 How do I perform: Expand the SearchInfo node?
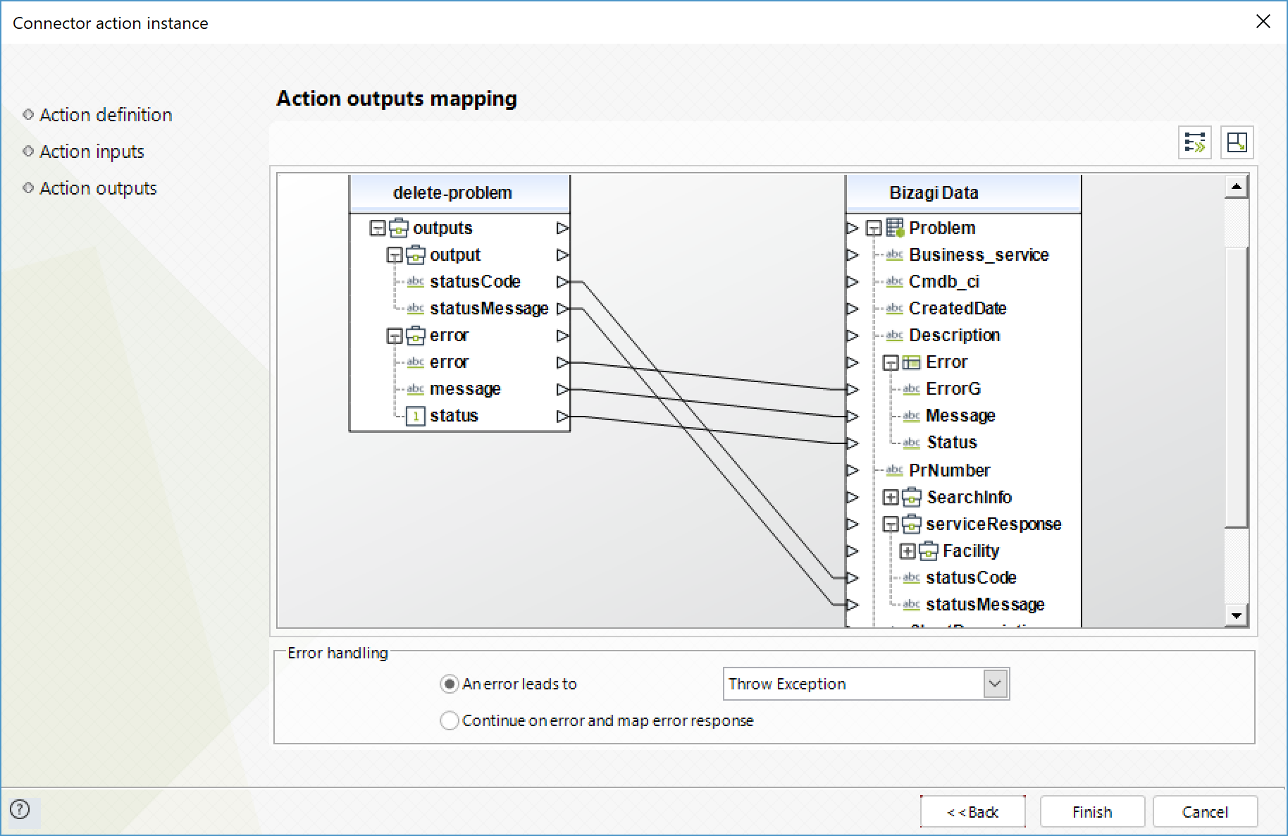pyautogui.click(x=891, y=497)
